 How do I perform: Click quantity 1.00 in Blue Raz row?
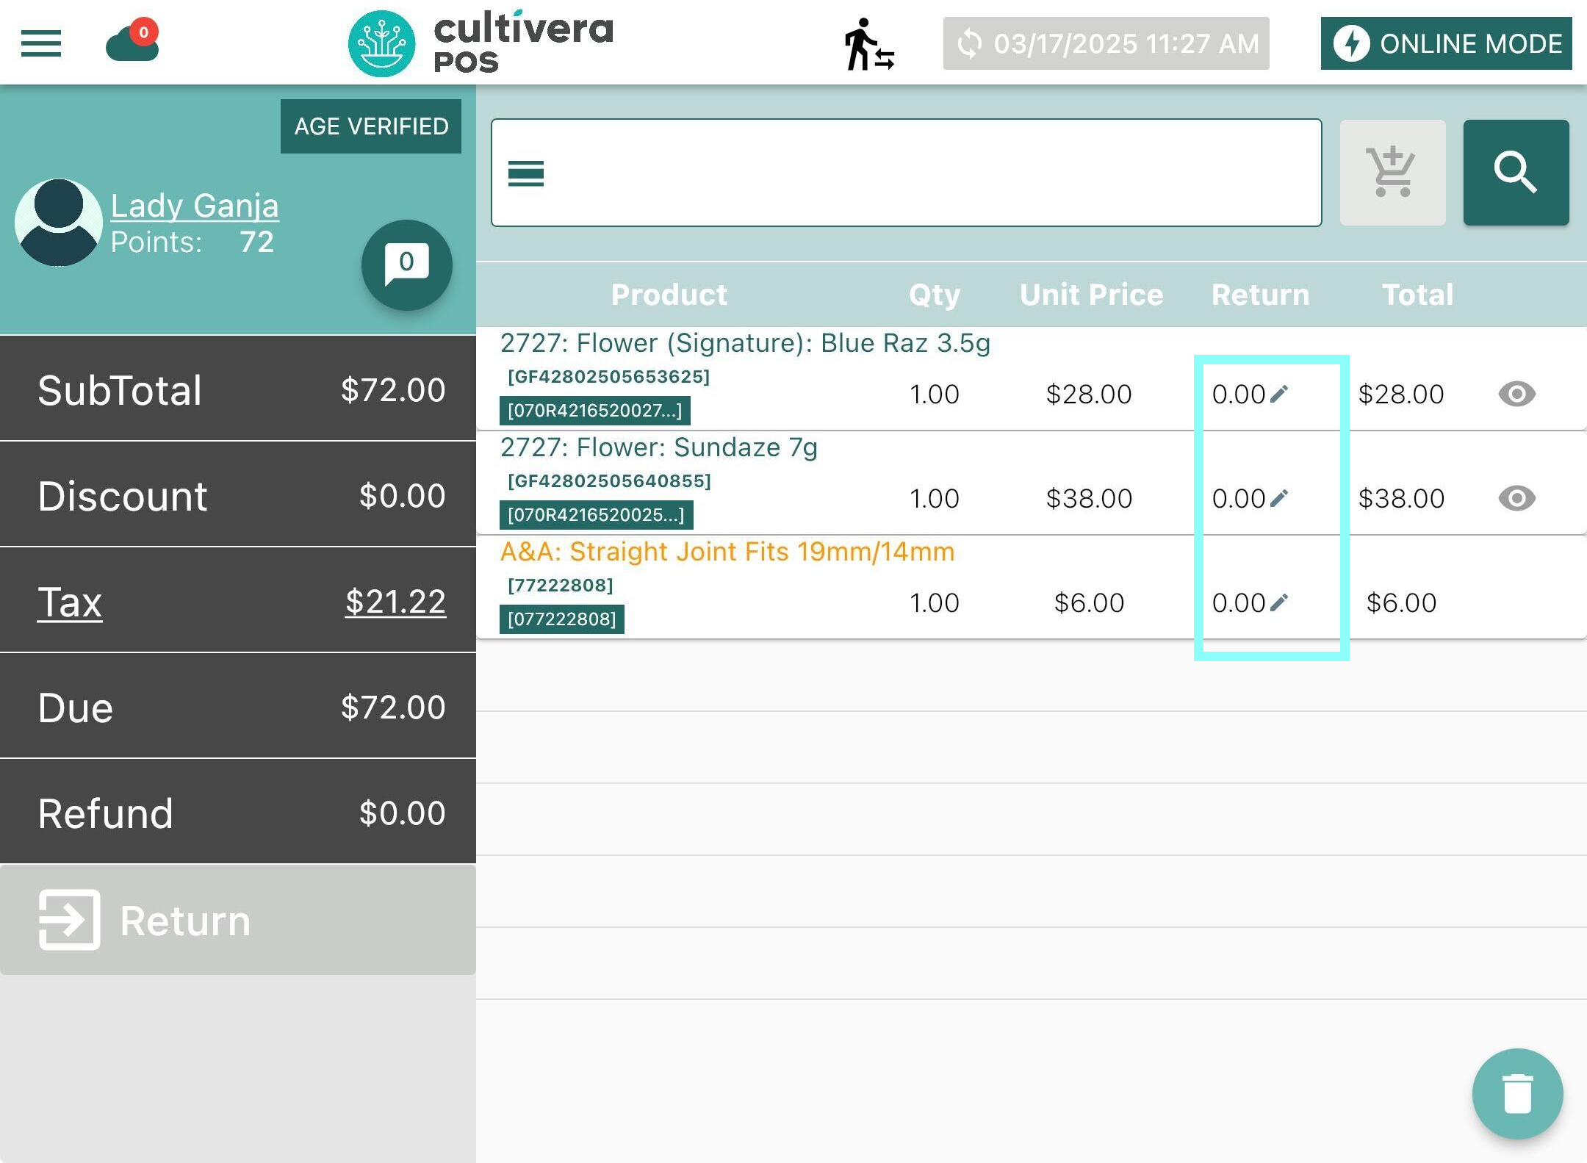tap(934, 394)
